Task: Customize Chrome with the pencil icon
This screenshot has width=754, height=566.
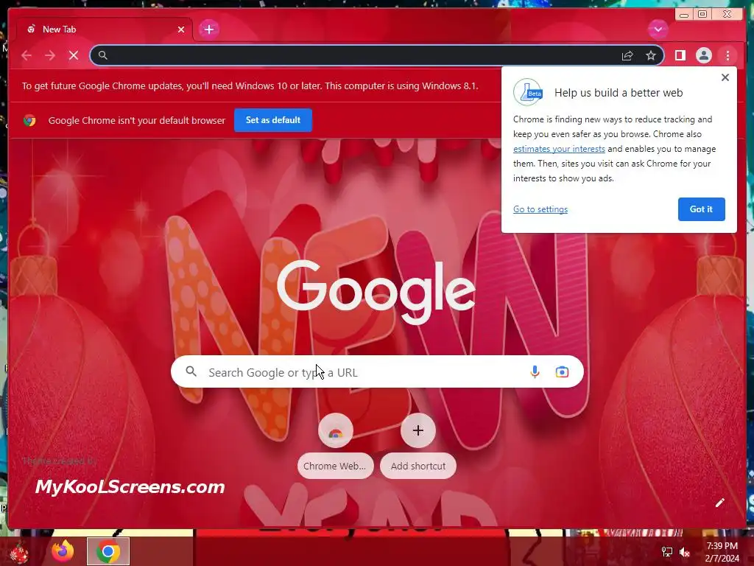Action: pyautogui.click(x=719, y=503)
